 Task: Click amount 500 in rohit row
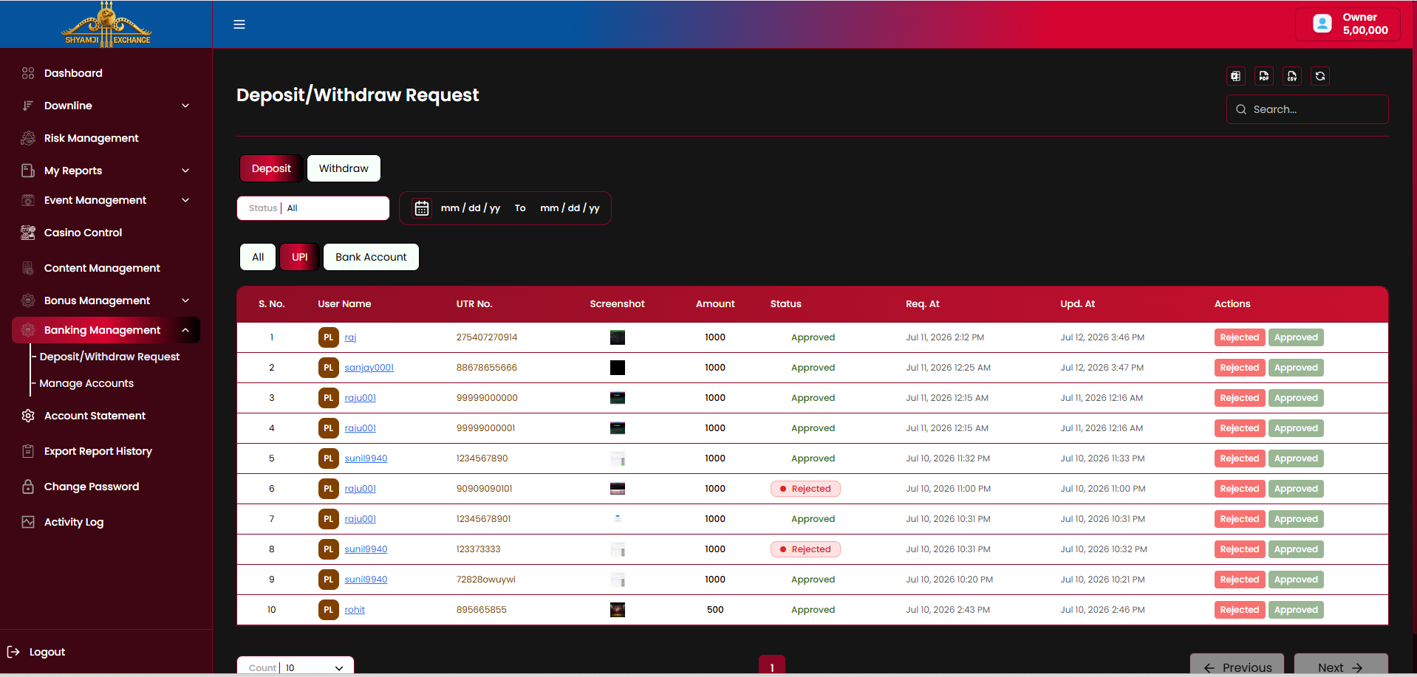click(715, 610)
